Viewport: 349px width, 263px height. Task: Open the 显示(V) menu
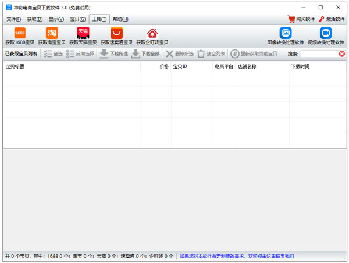[x=56, y=19]
